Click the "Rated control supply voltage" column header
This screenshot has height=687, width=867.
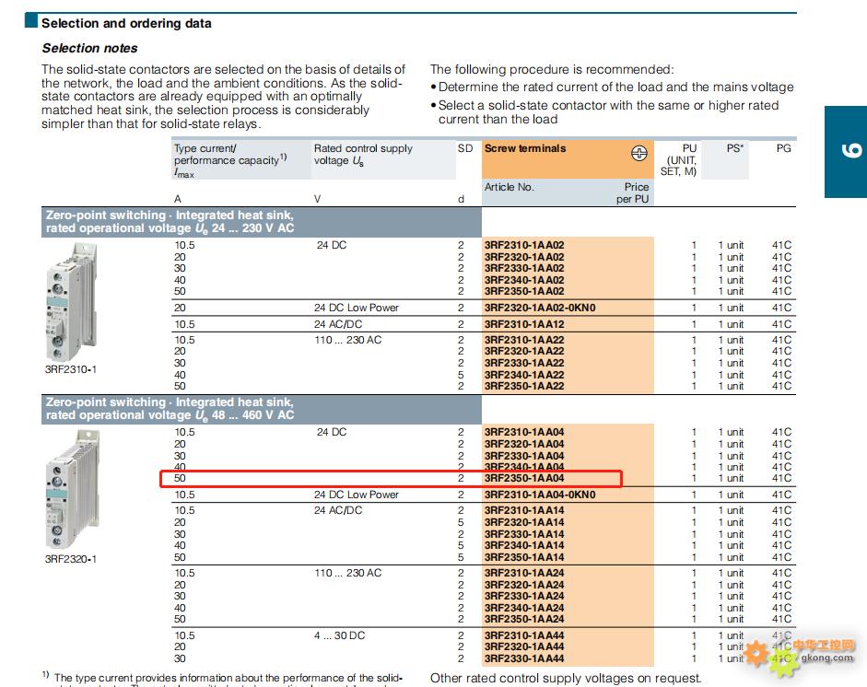tap(363, 155)
